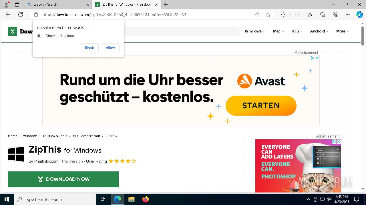This screenshot has height=205, width=366.
Task: Open the Windows Start menu
Action: tap(7, 199)
